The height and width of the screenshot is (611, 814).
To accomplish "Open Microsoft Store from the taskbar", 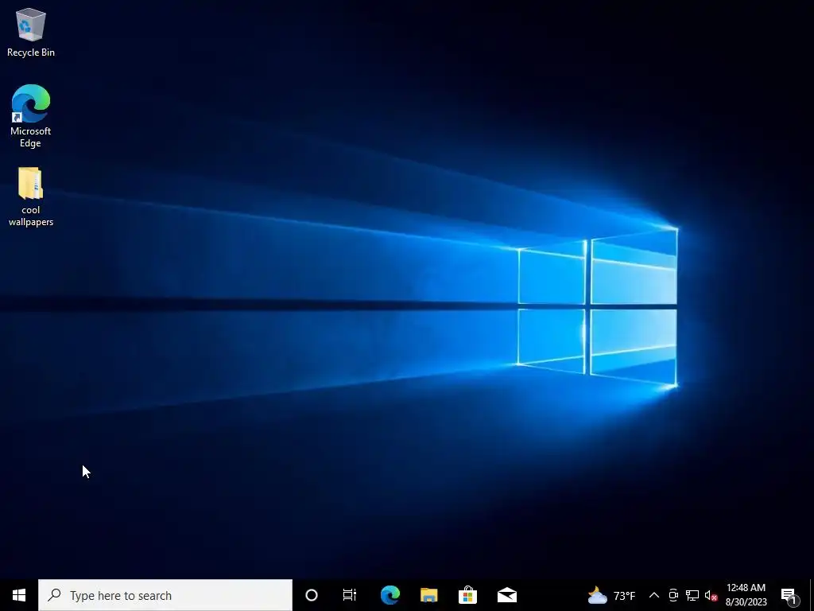I will tap(467, 595).
